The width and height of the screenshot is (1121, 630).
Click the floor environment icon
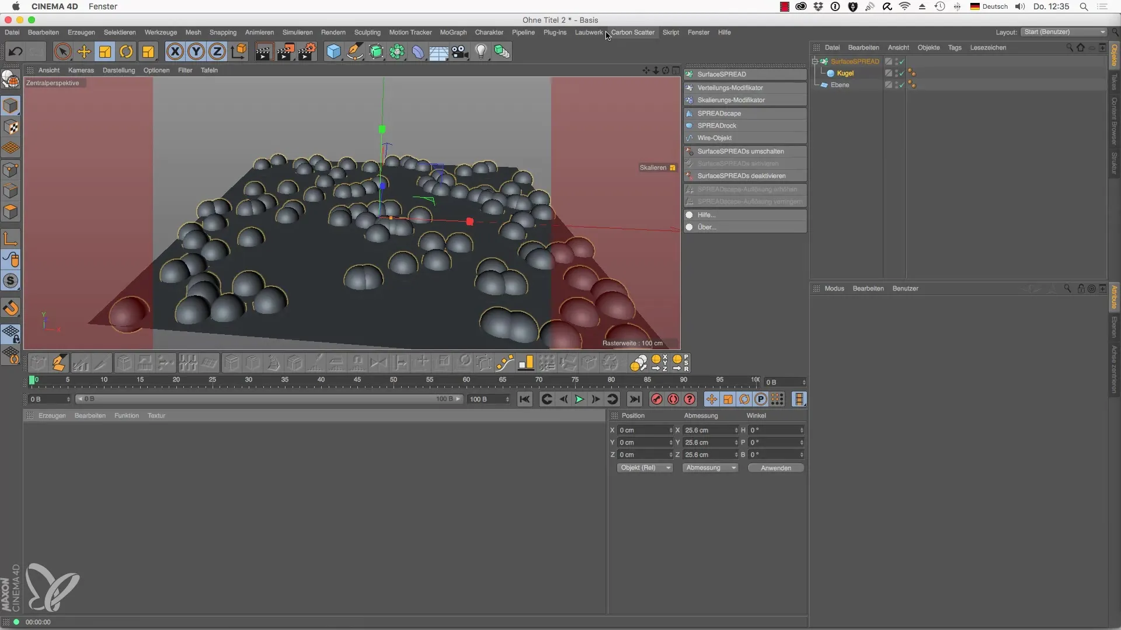(x=438, y=52)
